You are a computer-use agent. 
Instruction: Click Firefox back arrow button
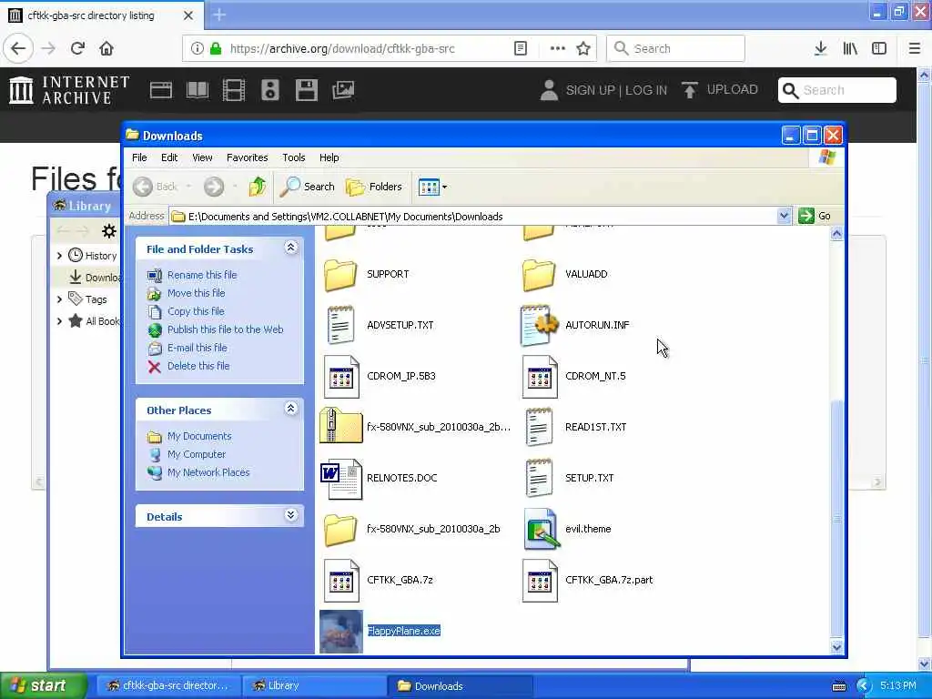[x=18, y=48]
